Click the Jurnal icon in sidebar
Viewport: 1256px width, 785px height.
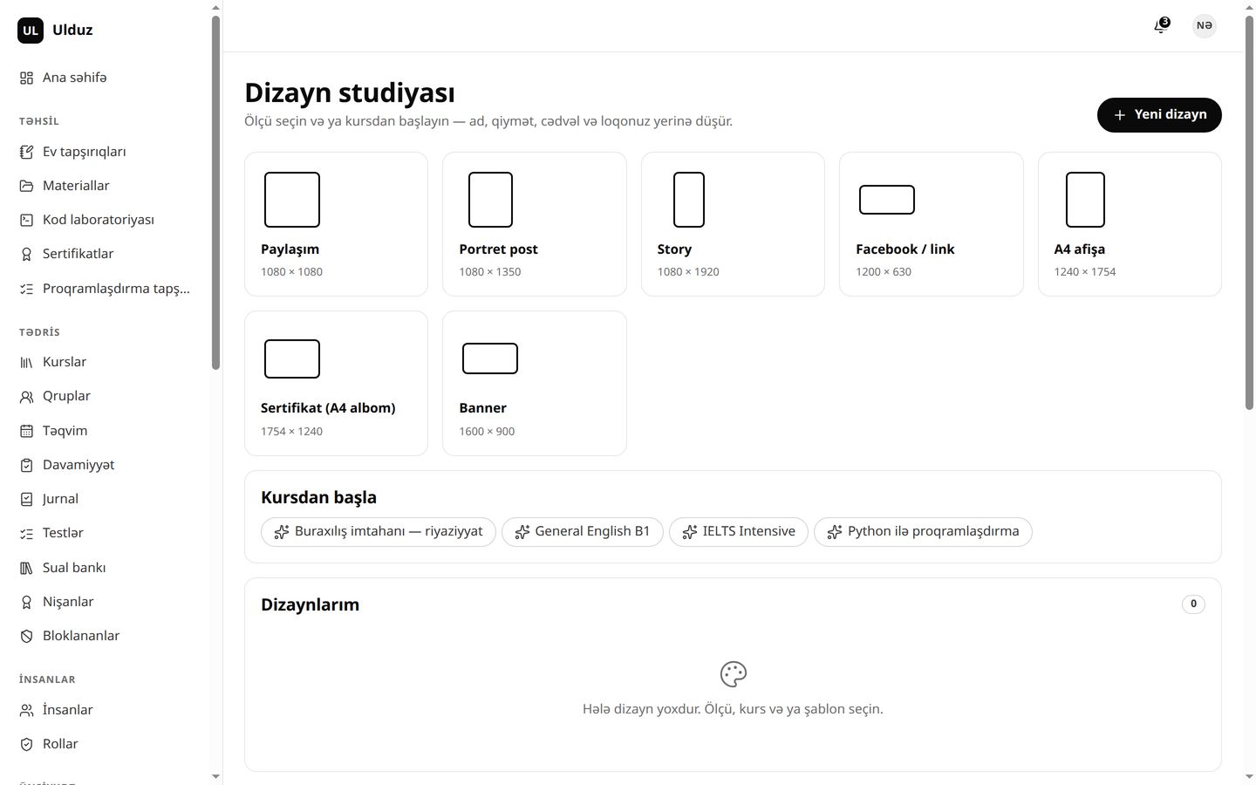[x=26, y=500]
